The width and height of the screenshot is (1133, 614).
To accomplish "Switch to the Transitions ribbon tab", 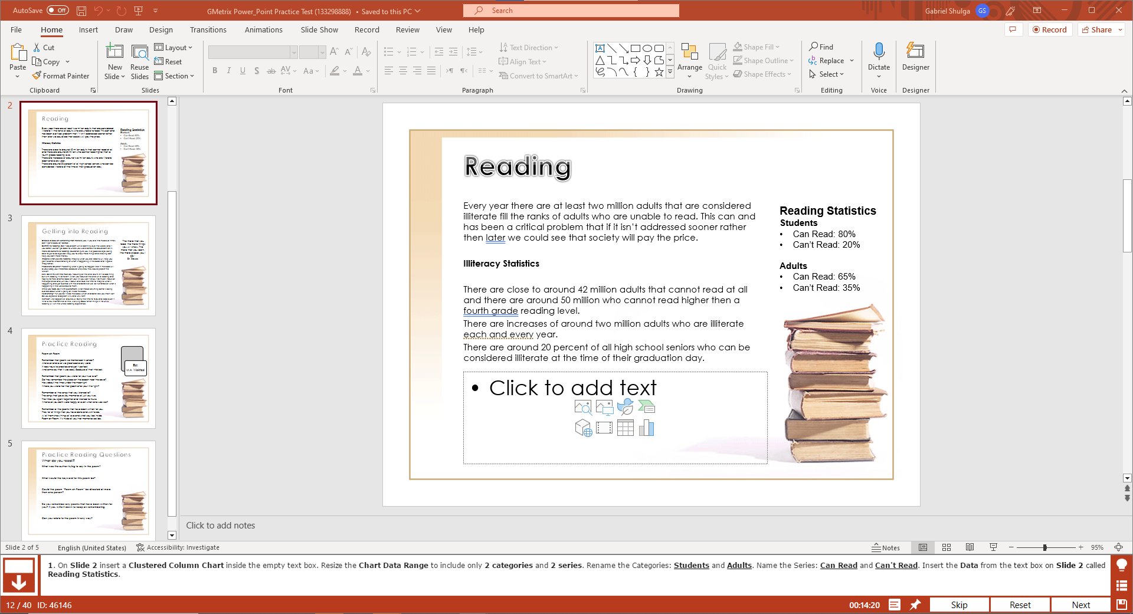I will point(208,29).
